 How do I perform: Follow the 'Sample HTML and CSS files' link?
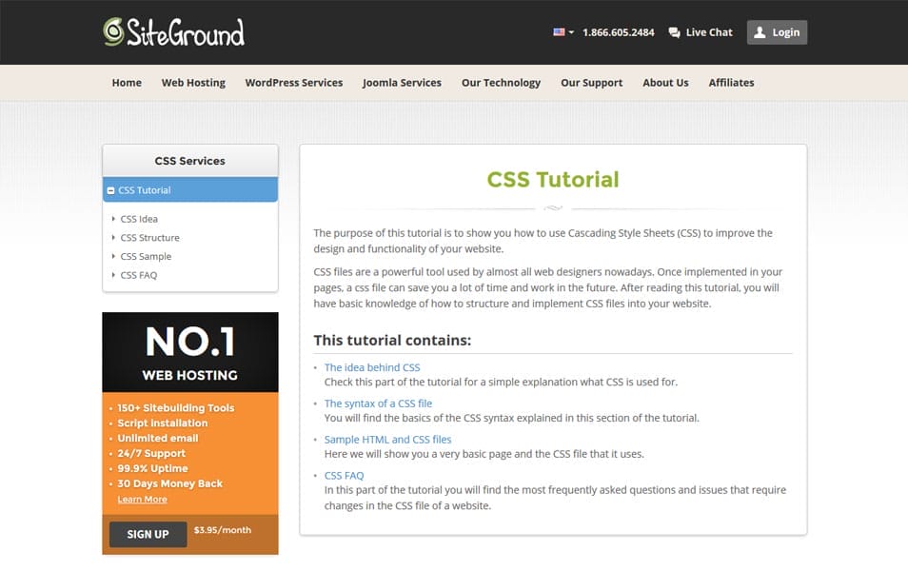pyautogui.click(x=387, y=439)
